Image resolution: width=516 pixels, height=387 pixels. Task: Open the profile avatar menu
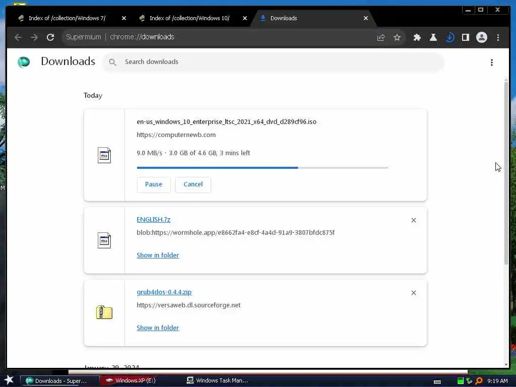[481, 37]
